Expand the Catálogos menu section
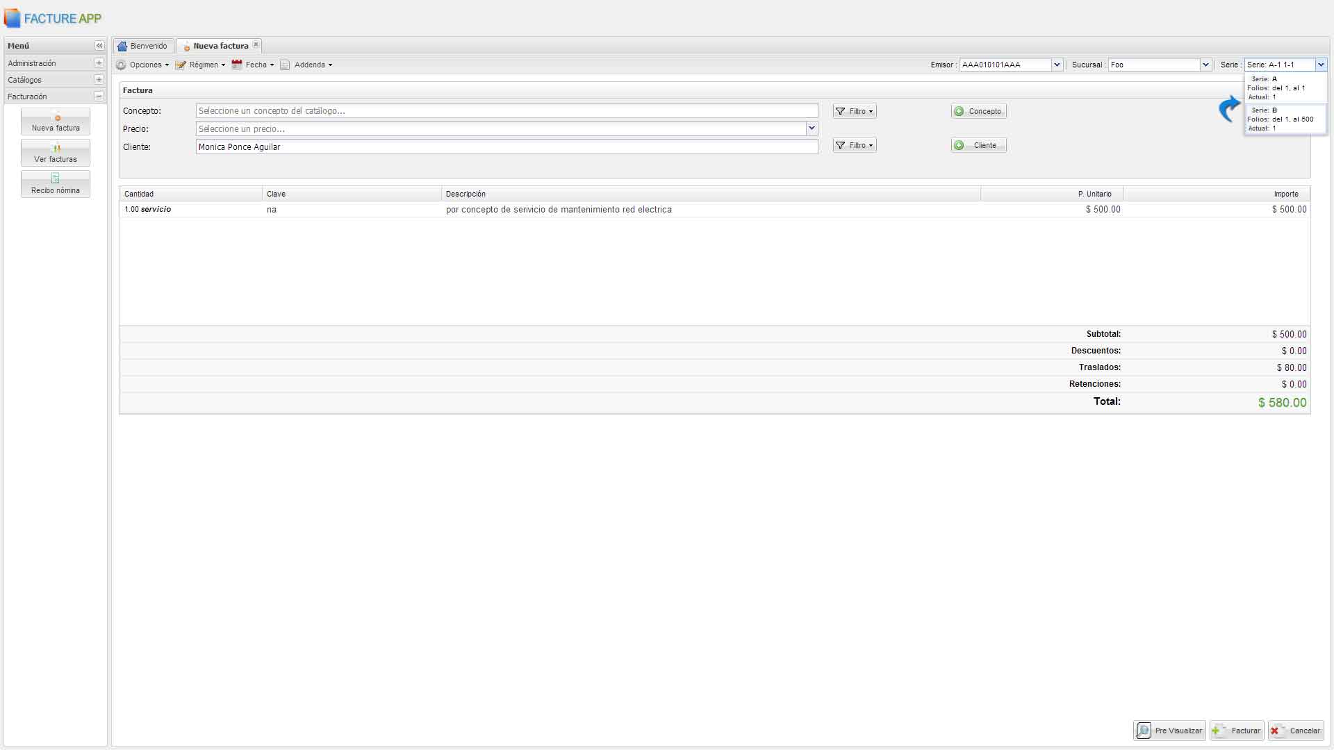Screen dimensions: 1334x750 99,80
